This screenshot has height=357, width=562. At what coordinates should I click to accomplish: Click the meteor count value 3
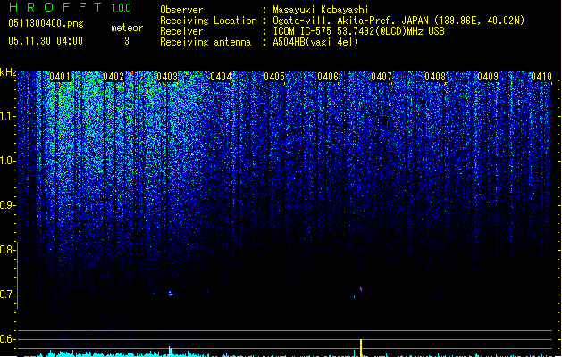(x=127, y=41)
